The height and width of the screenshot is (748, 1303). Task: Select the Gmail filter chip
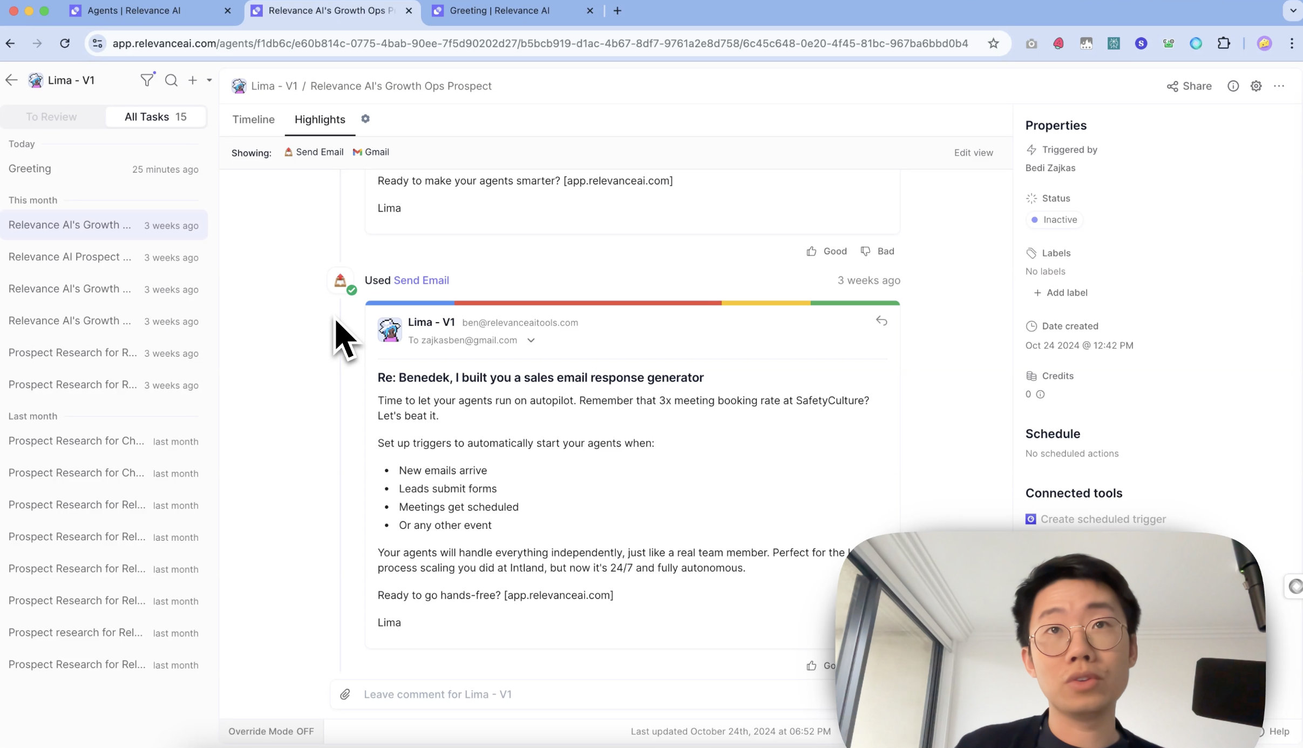[x=371, y=152]
